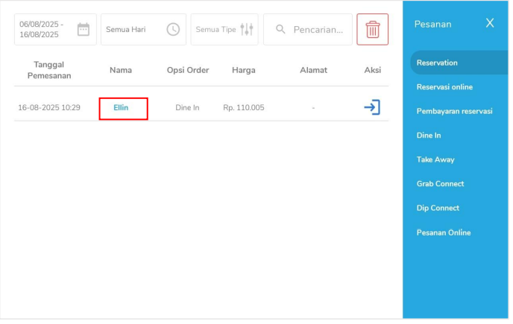Viewport: 513px width, 324px height.
Task: Click the customer name Ellin
Action: [x=121, y=108]
